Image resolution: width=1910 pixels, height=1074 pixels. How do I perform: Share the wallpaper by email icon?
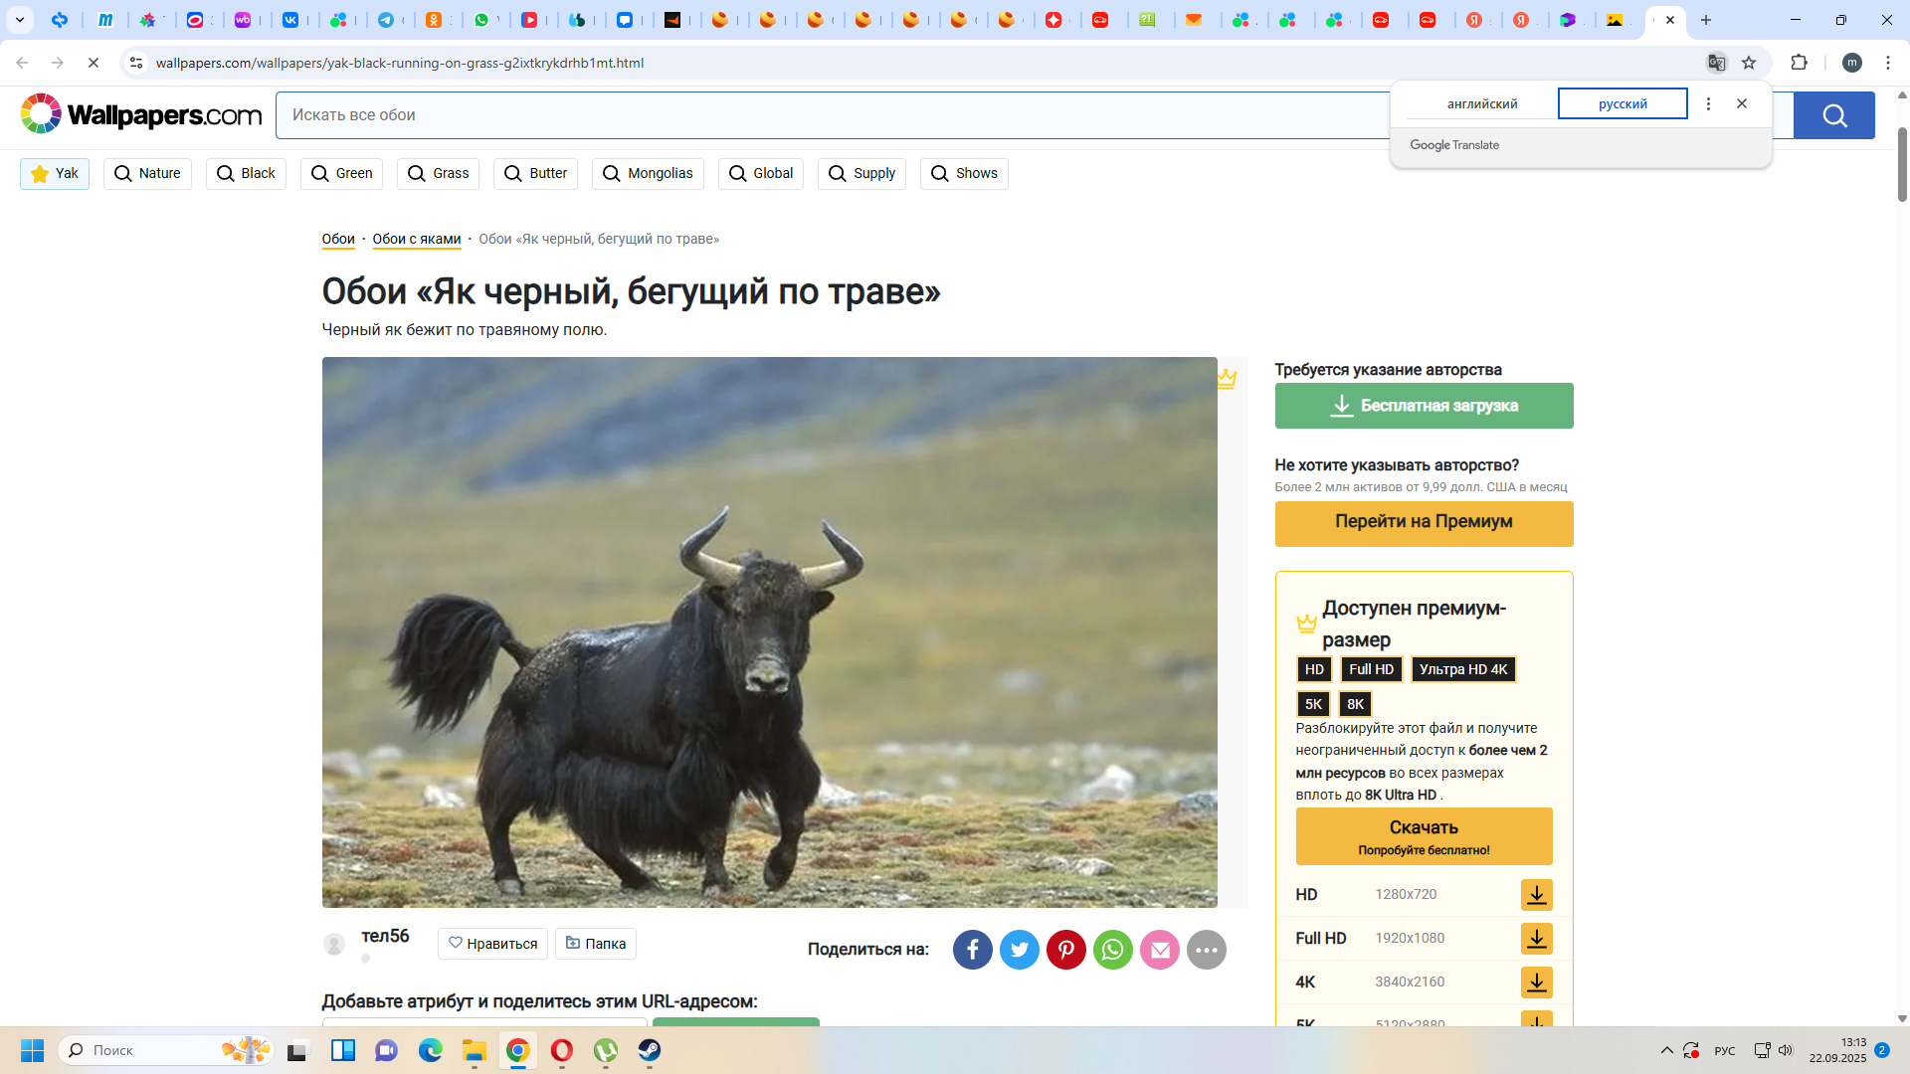1159,950
